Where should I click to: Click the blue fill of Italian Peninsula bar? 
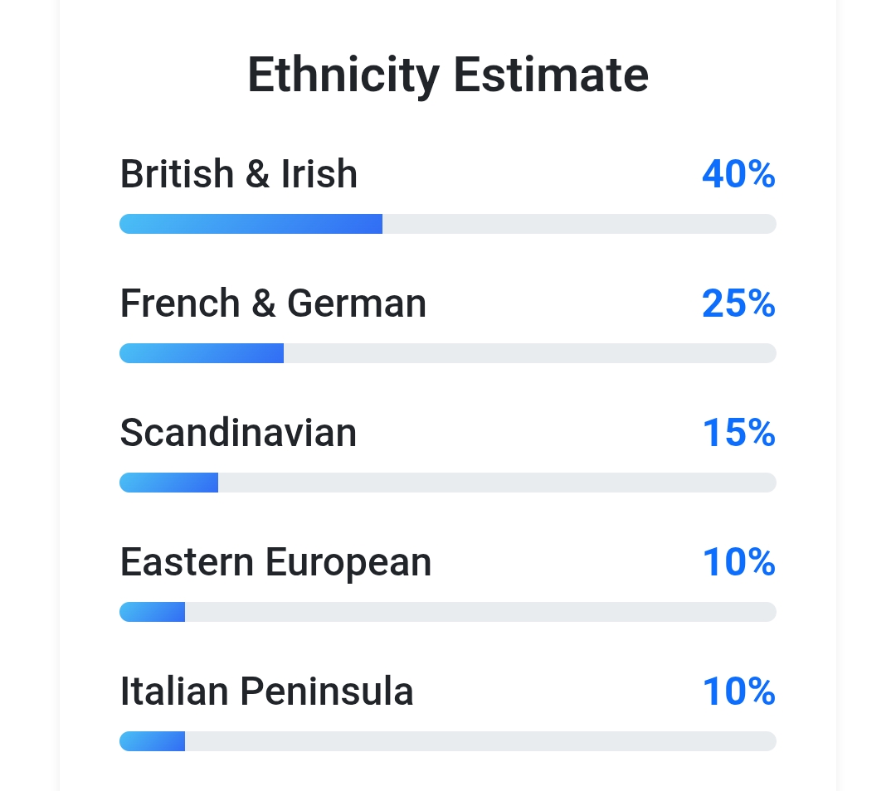(153, 741)
